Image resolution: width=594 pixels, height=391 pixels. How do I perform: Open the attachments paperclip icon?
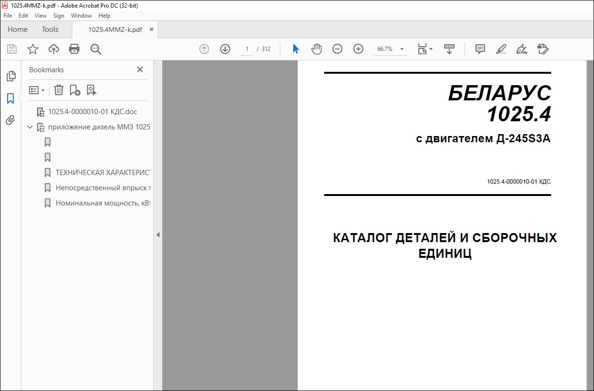coord(10,120)
